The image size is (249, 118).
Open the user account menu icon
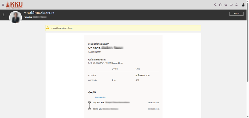tap(243, 5)
